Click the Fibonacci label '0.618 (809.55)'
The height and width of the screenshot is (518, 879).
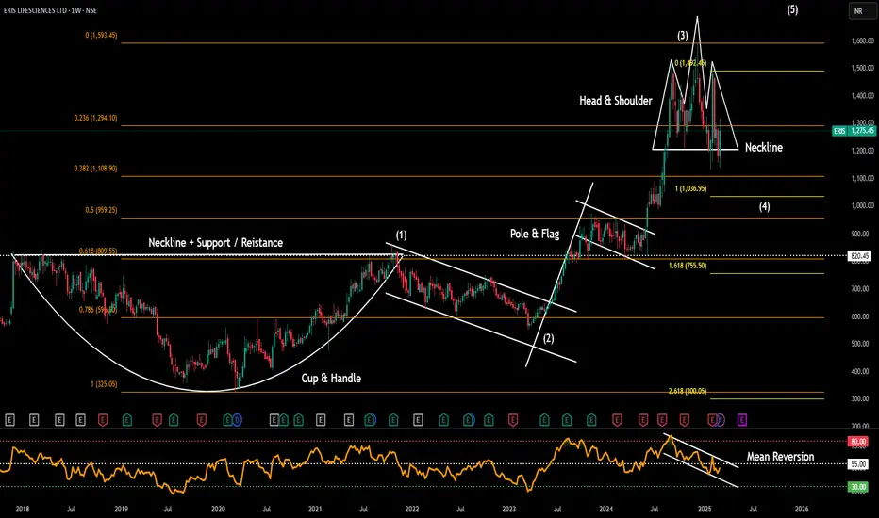point(97,251)
